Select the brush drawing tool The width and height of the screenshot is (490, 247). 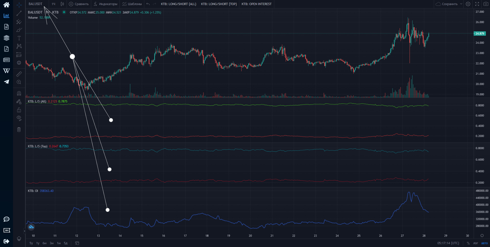19,30
